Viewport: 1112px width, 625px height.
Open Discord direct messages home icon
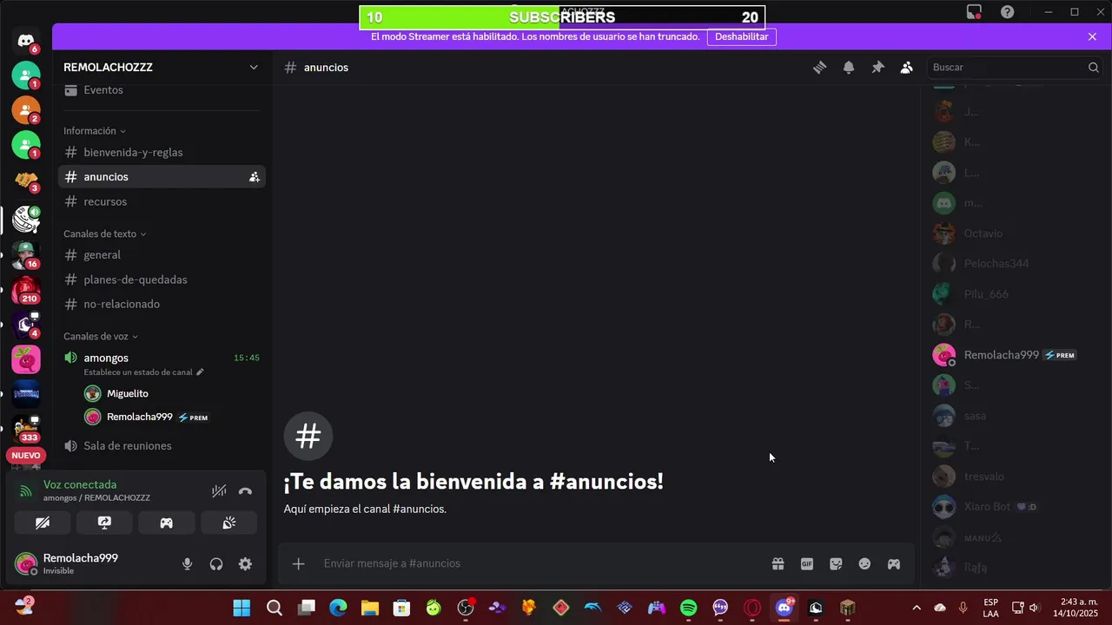coord(26,41)
